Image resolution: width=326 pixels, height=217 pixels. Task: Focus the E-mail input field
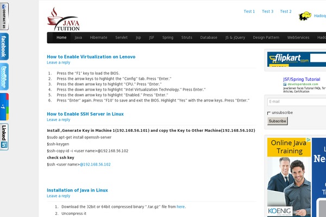[x=297, y=102]
